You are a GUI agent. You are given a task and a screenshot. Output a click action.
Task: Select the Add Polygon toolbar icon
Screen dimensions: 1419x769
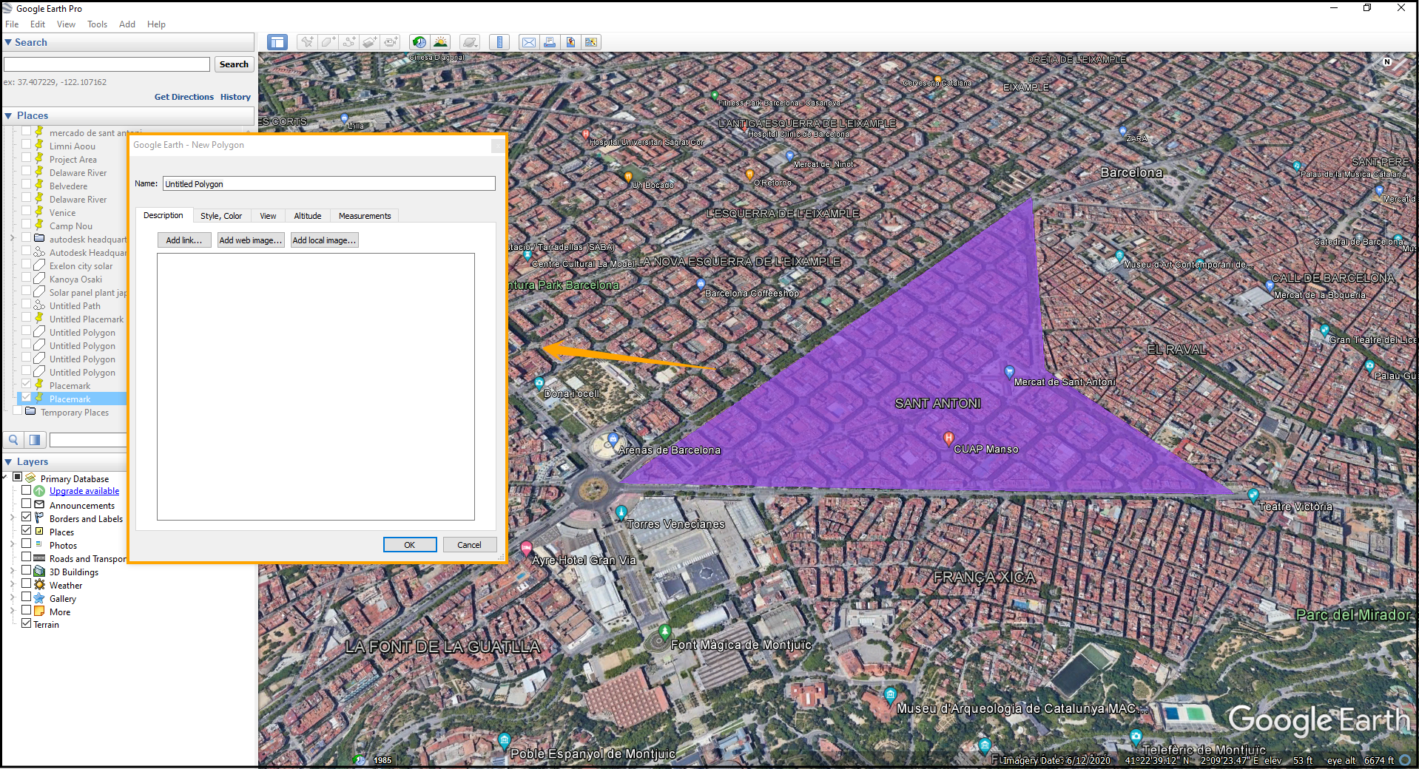click(328, 42)
